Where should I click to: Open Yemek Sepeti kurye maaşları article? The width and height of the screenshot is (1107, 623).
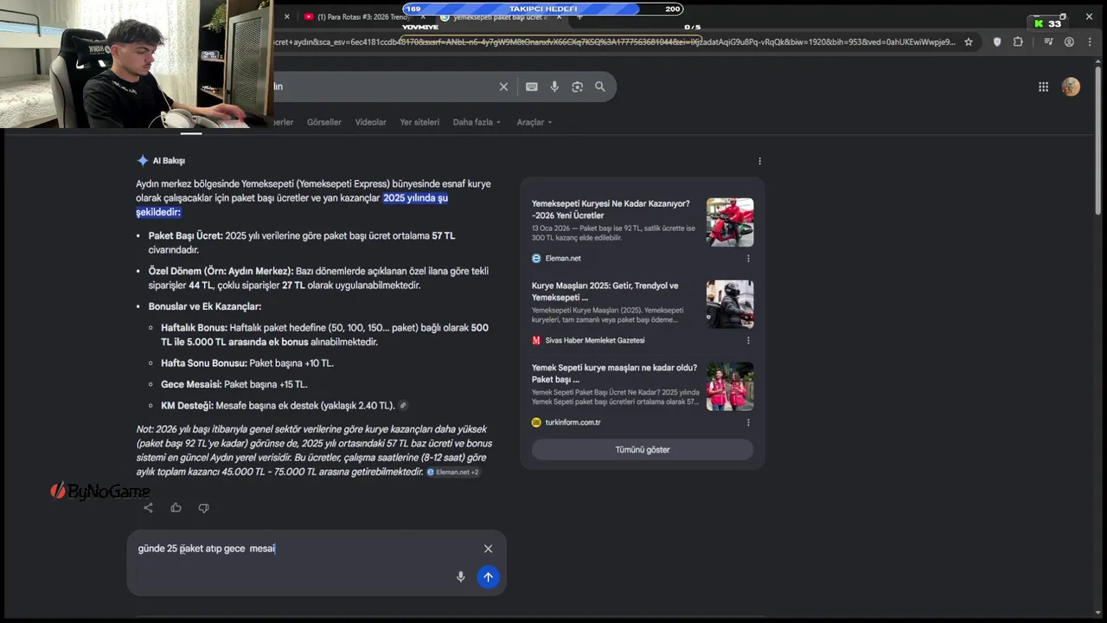(614, 374)
